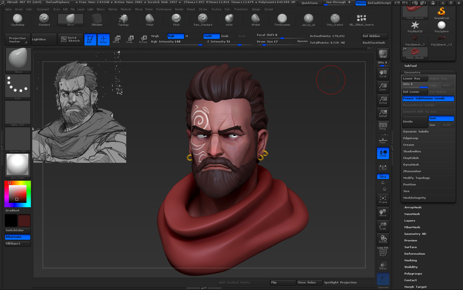Click the PolyMesh3D tool icon
The width and height of the screenshot is (463, 290).
point(415,27)
